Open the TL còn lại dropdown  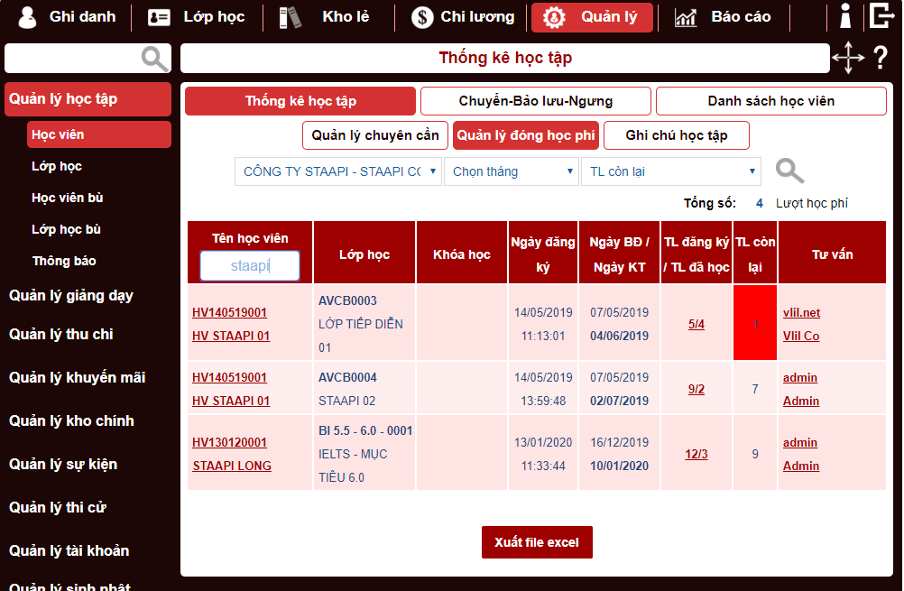(670, 171)
